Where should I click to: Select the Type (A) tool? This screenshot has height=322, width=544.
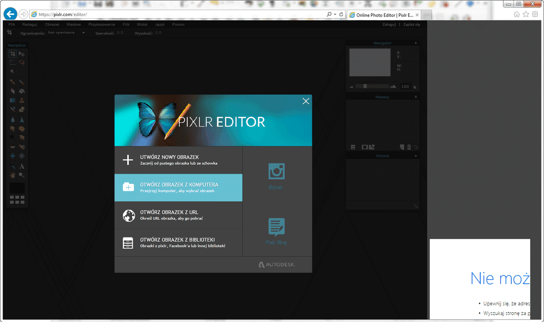[22, 167]
